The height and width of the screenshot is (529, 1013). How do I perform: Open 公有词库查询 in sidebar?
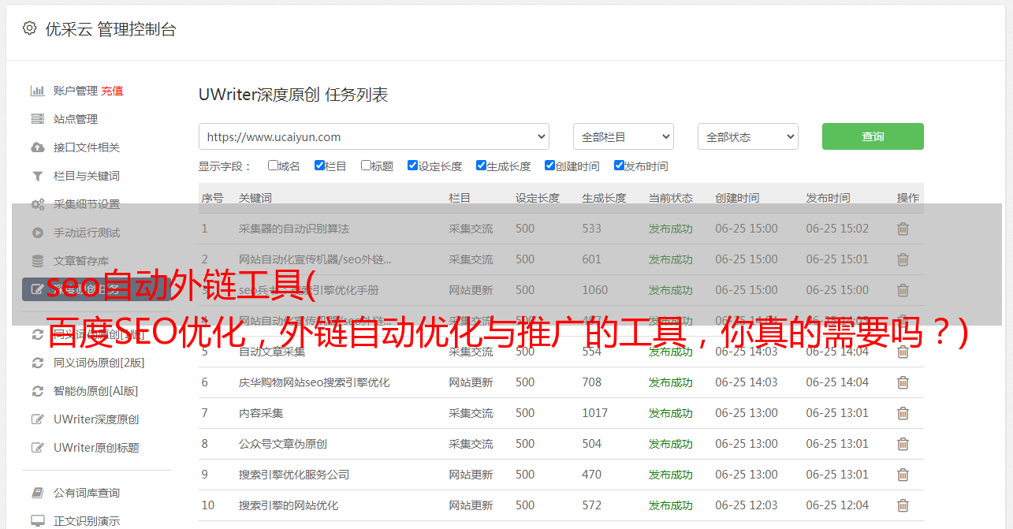[x=87, y=493]
